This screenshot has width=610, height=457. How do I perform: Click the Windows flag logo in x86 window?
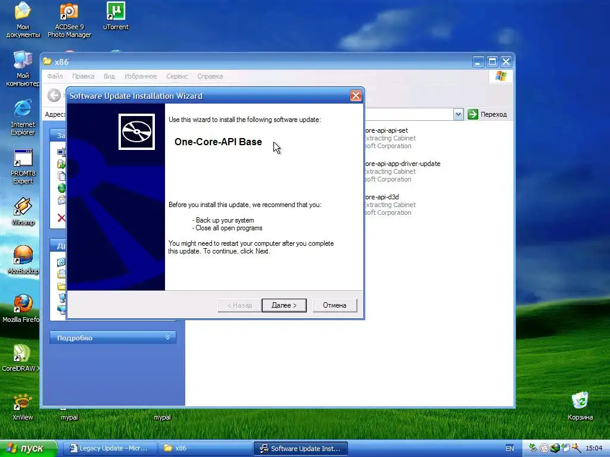tap(500, 76)
